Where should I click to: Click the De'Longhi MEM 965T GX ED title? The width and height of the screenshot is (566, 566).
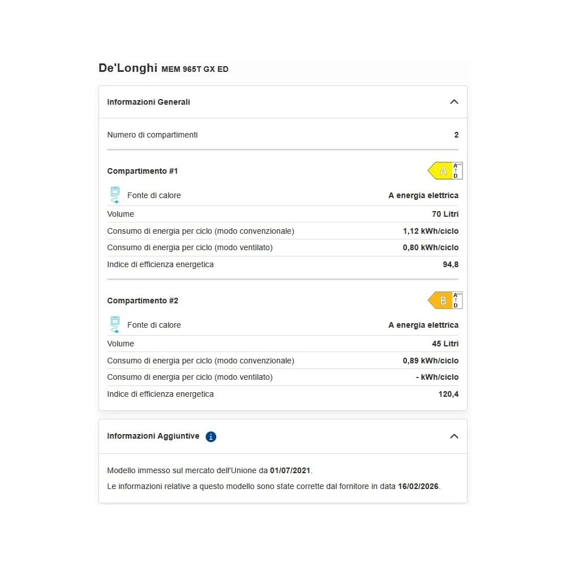point(164,68)
